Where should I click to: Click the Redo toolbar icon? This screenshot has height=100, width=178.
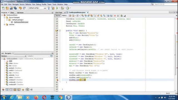coord(24,8)
